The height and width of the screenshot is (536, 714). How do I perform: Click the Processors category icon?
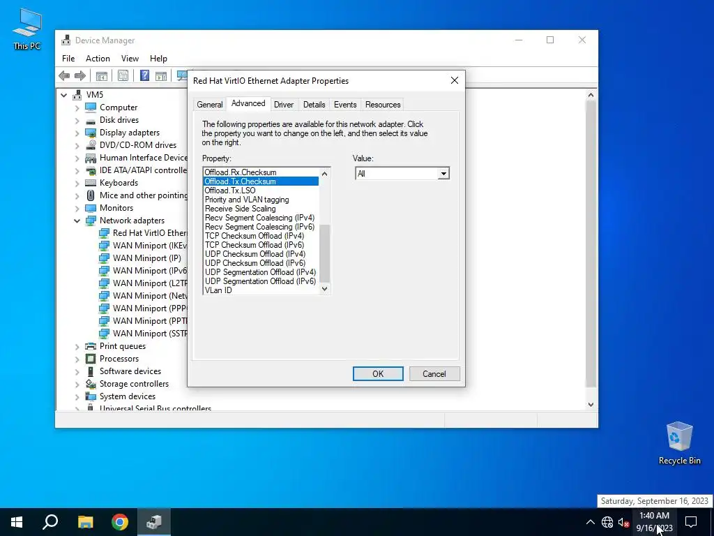pyautogui.click(x=91, y=359)
